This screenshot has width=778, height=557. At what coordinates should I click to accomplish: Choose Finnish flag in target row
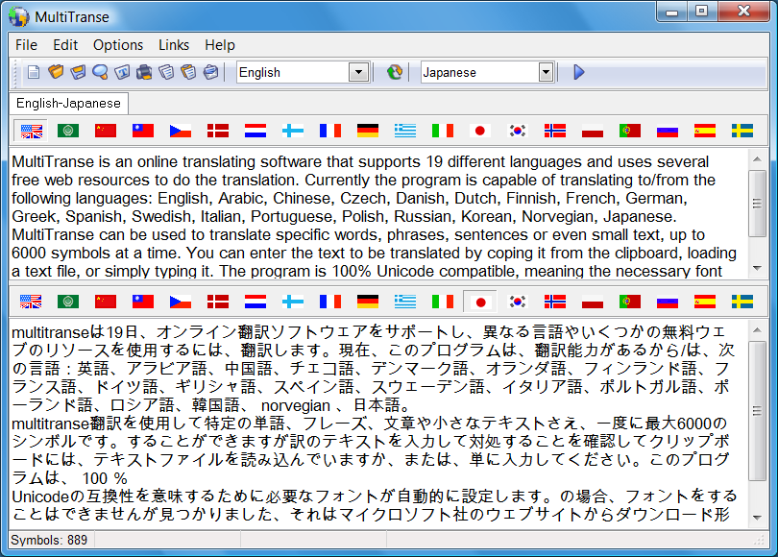[x=293, y=302]
